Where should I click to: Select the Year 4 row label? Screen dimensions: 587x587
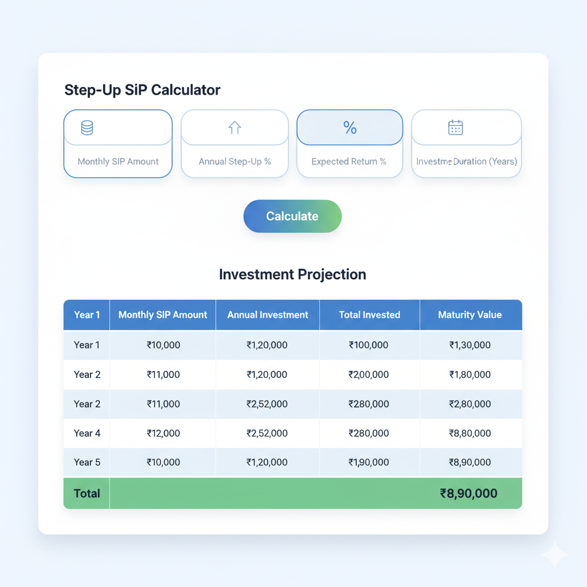pos(87,433)
